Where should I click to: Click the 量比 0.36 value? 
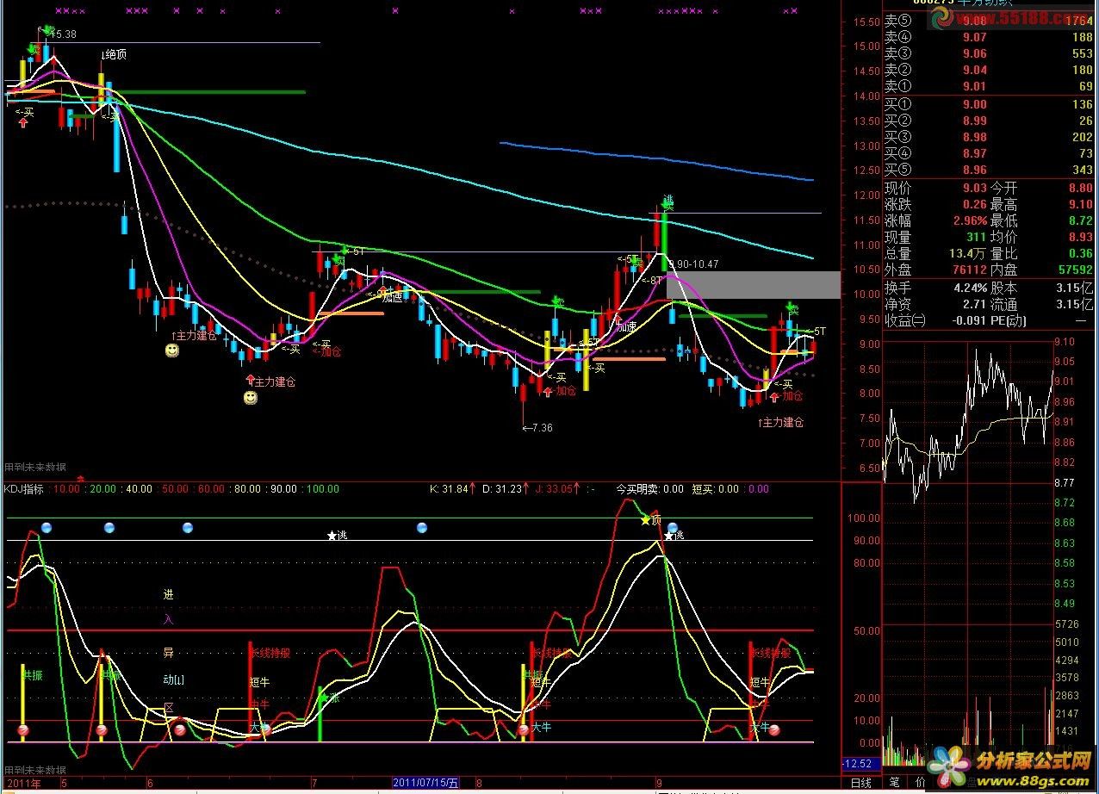click(x=1080, y=253)
